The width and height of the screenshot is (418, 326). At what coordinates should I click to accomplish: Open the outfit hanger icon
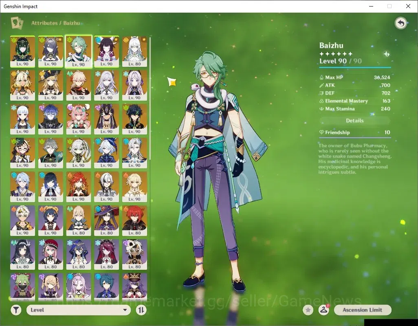pyautogui.click(x=323, y=310)
